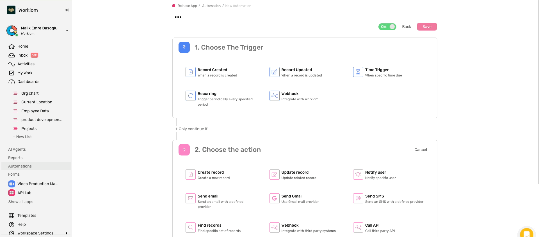Choose the Notify user bell icon
The height and width of the screenshot is (237, 539).
pos(358,175)
